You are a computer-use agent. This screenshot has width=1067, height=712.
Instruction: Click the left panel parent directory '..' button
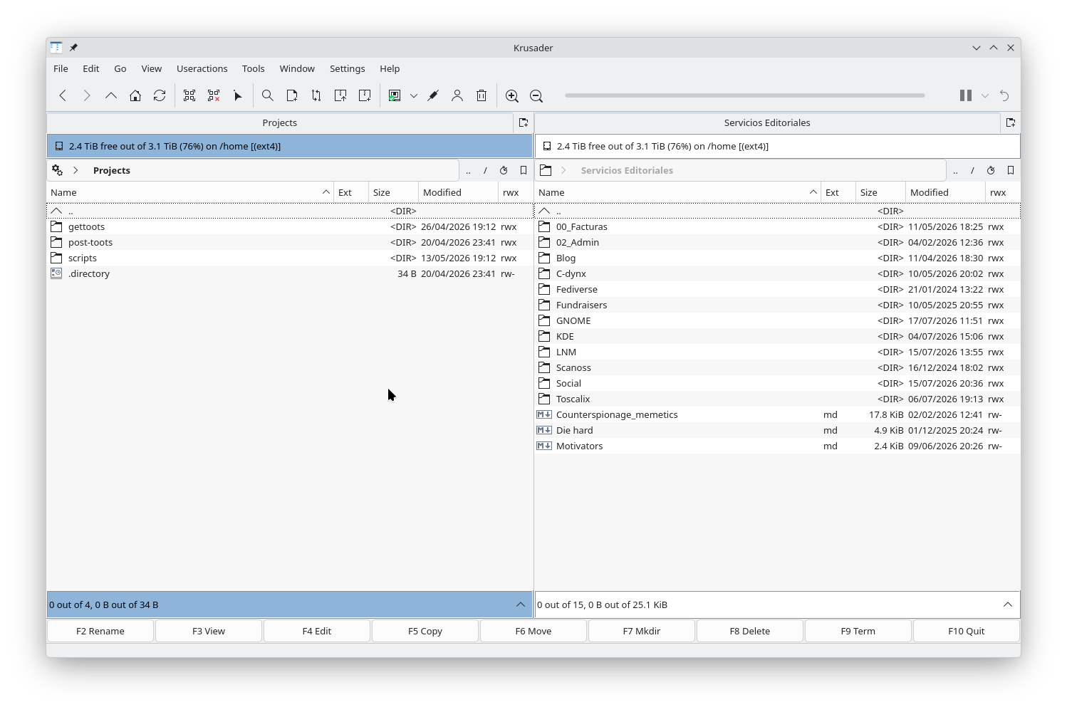pyautogui.click(x=468, y=170)
